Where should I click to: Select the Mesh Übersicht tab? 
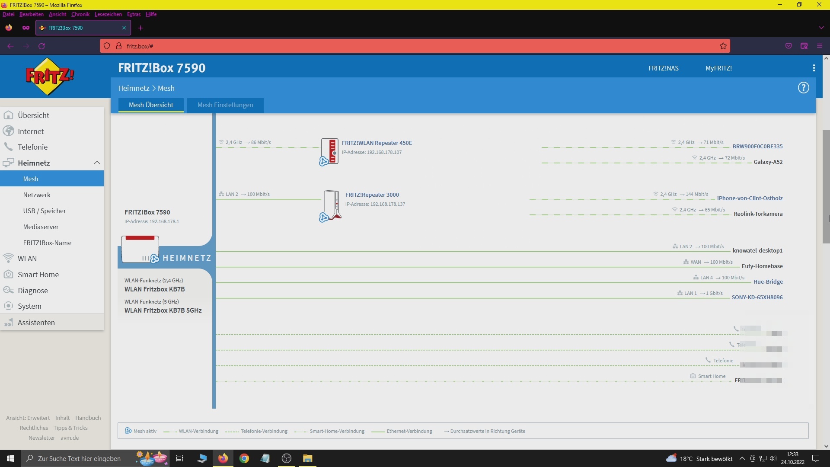[151, 105]
